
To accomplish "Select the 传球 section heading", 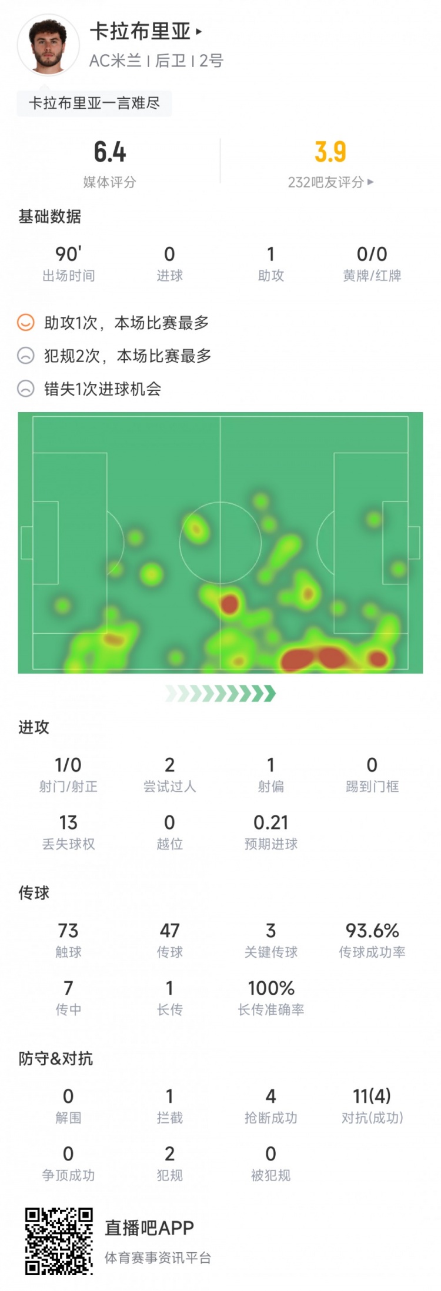I will pyautogui.click(x=34, y=893).
